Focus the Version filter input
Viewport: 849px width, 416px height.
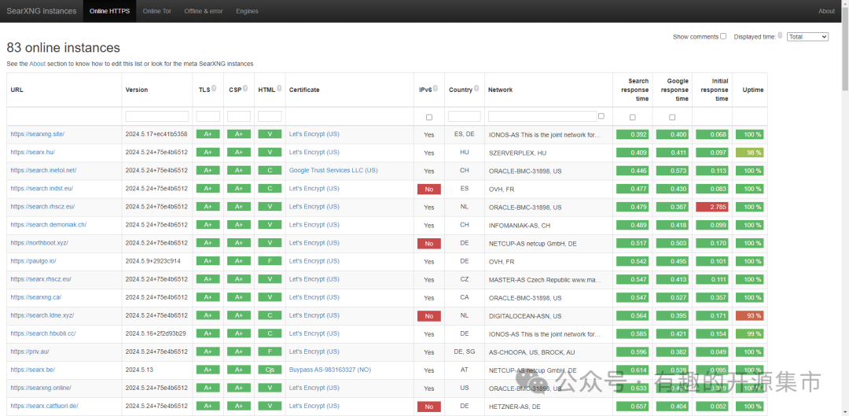[x=157, y=116]
